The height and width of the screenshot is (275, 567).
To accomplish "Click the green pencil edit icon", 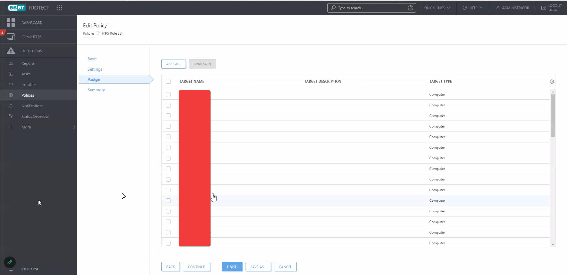I will (x=10, y=262).
